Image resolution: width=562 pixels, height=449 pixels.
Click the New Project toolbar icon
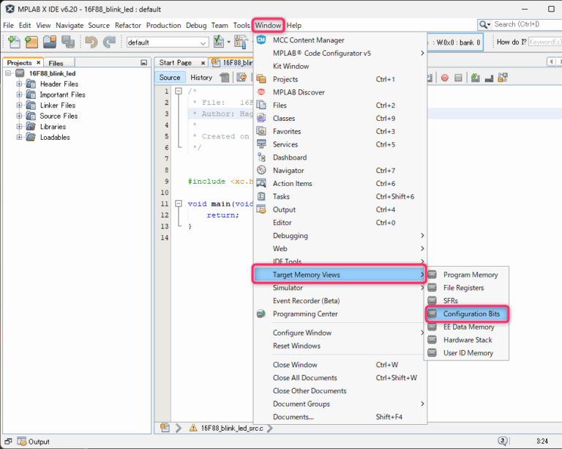tap(31, 42)
